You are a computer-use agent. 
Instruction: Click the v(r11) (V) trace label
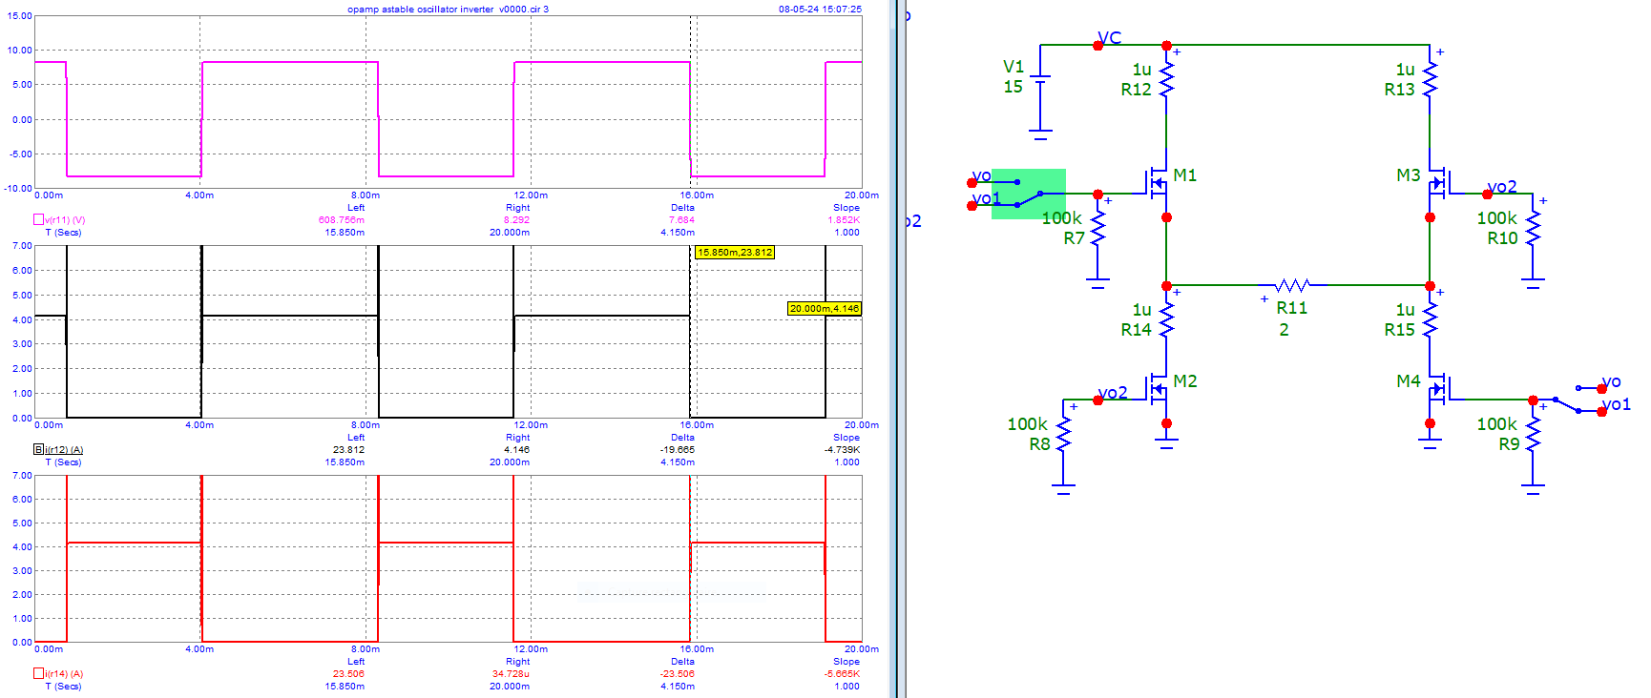(65, 220)
